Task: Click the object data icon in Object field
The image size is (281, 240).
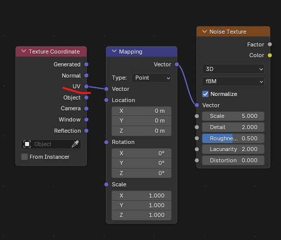Action: [x=27, y=144]
